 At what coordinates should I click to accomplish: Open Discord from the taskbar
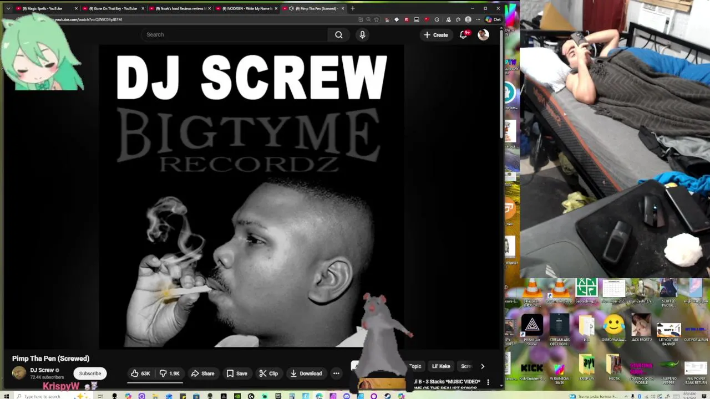(x=347, y=396)
